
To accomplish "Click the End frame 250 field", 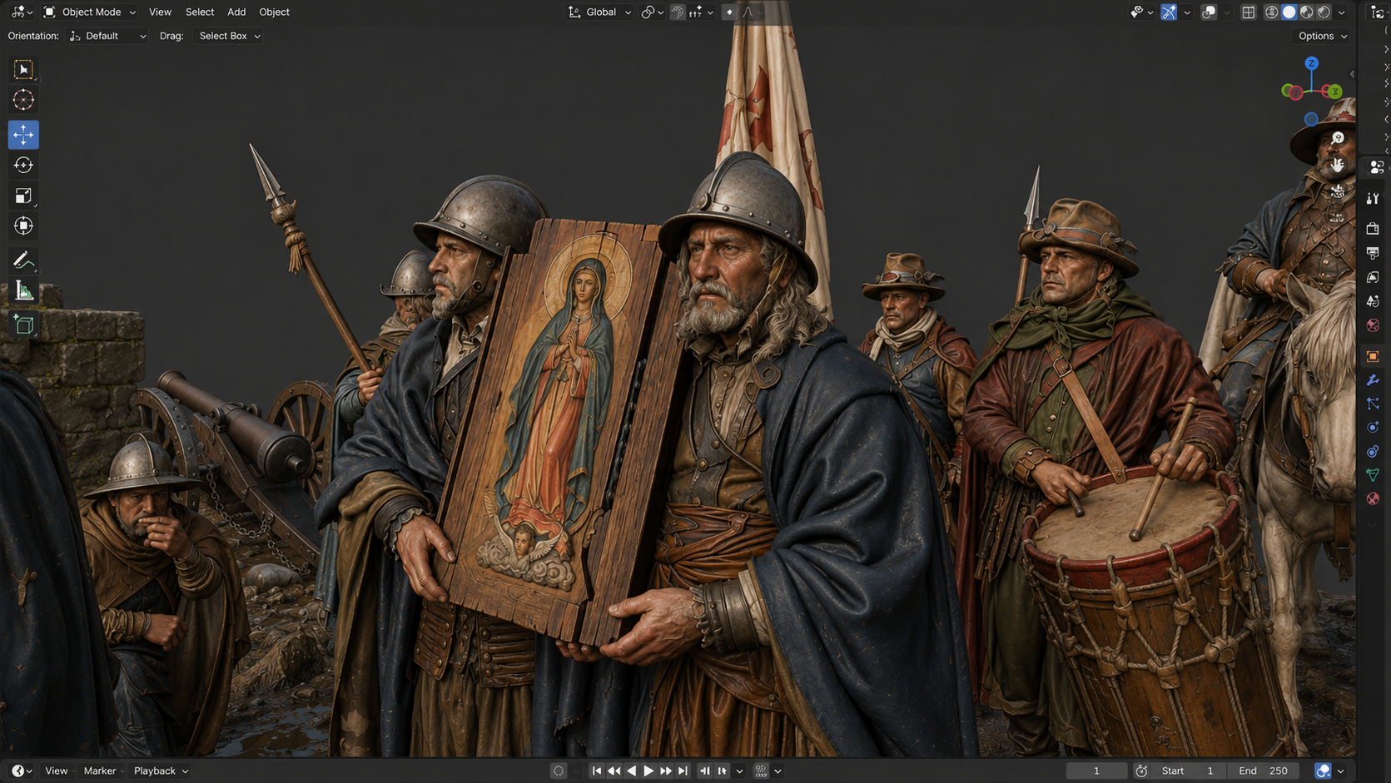I will pyautogui.click(x=1263, y=771).
